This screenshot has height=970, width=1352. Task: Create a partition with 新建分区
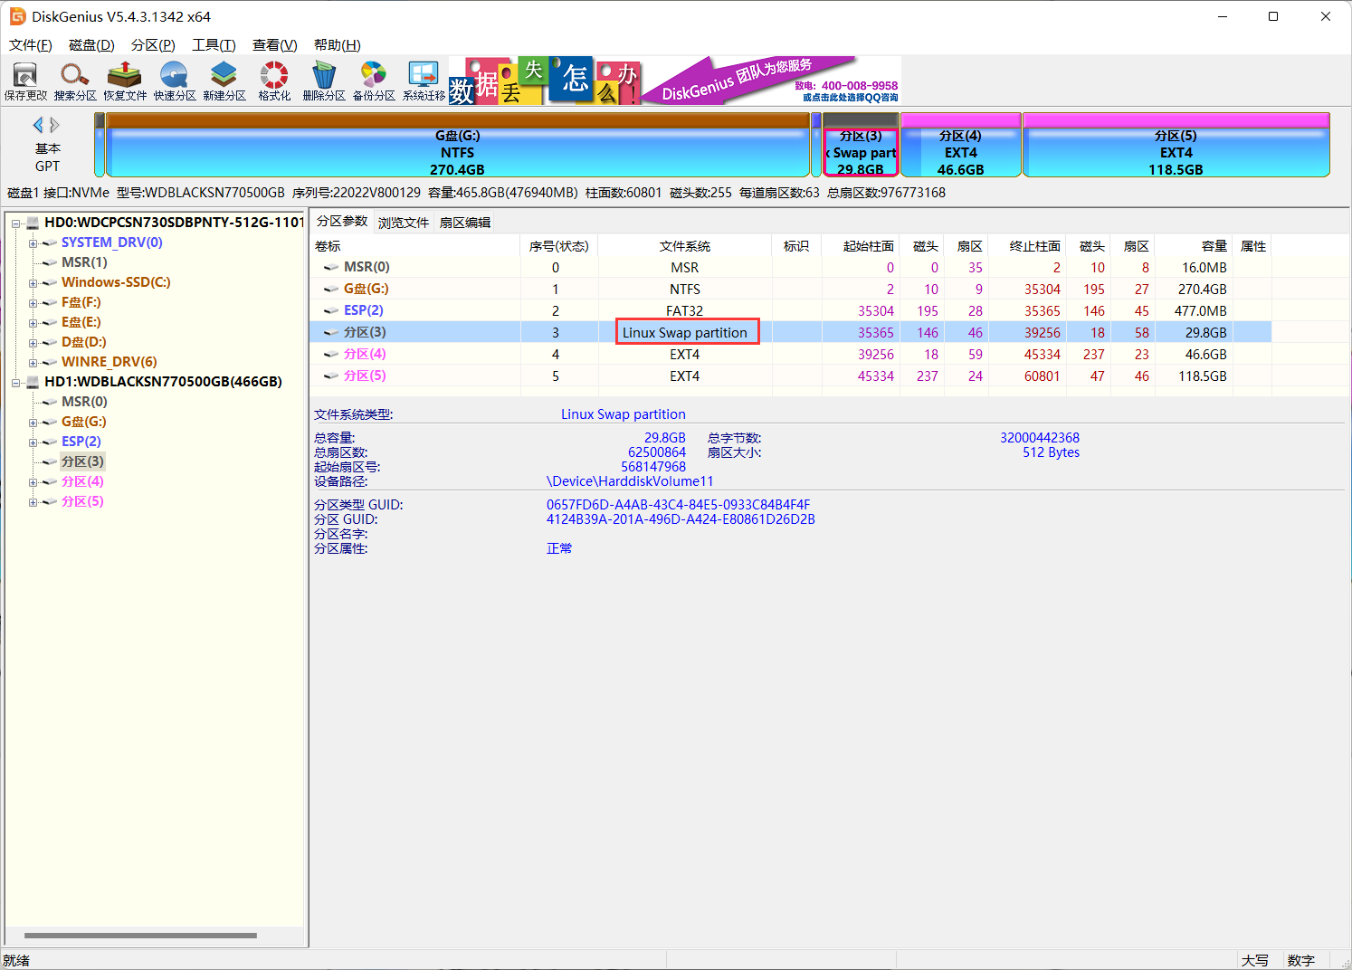(224, 81)
